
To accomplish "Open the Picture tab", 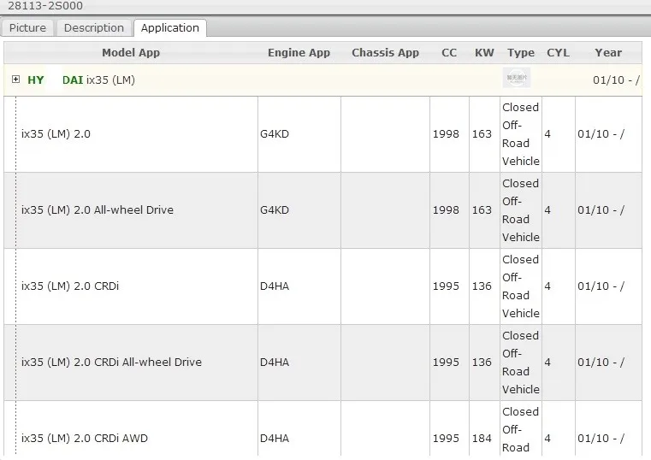I will click(27, 28).
